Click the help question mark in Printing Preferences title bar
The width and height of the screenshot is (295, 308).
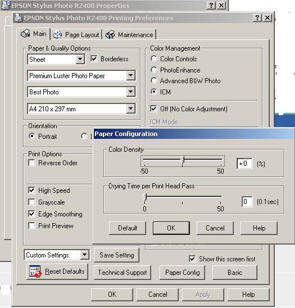(x=257, y=18)
